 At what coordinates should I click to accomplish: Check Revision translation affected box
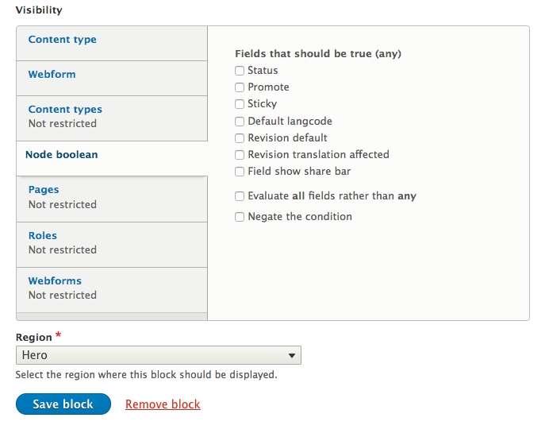[x=240, y=155]
